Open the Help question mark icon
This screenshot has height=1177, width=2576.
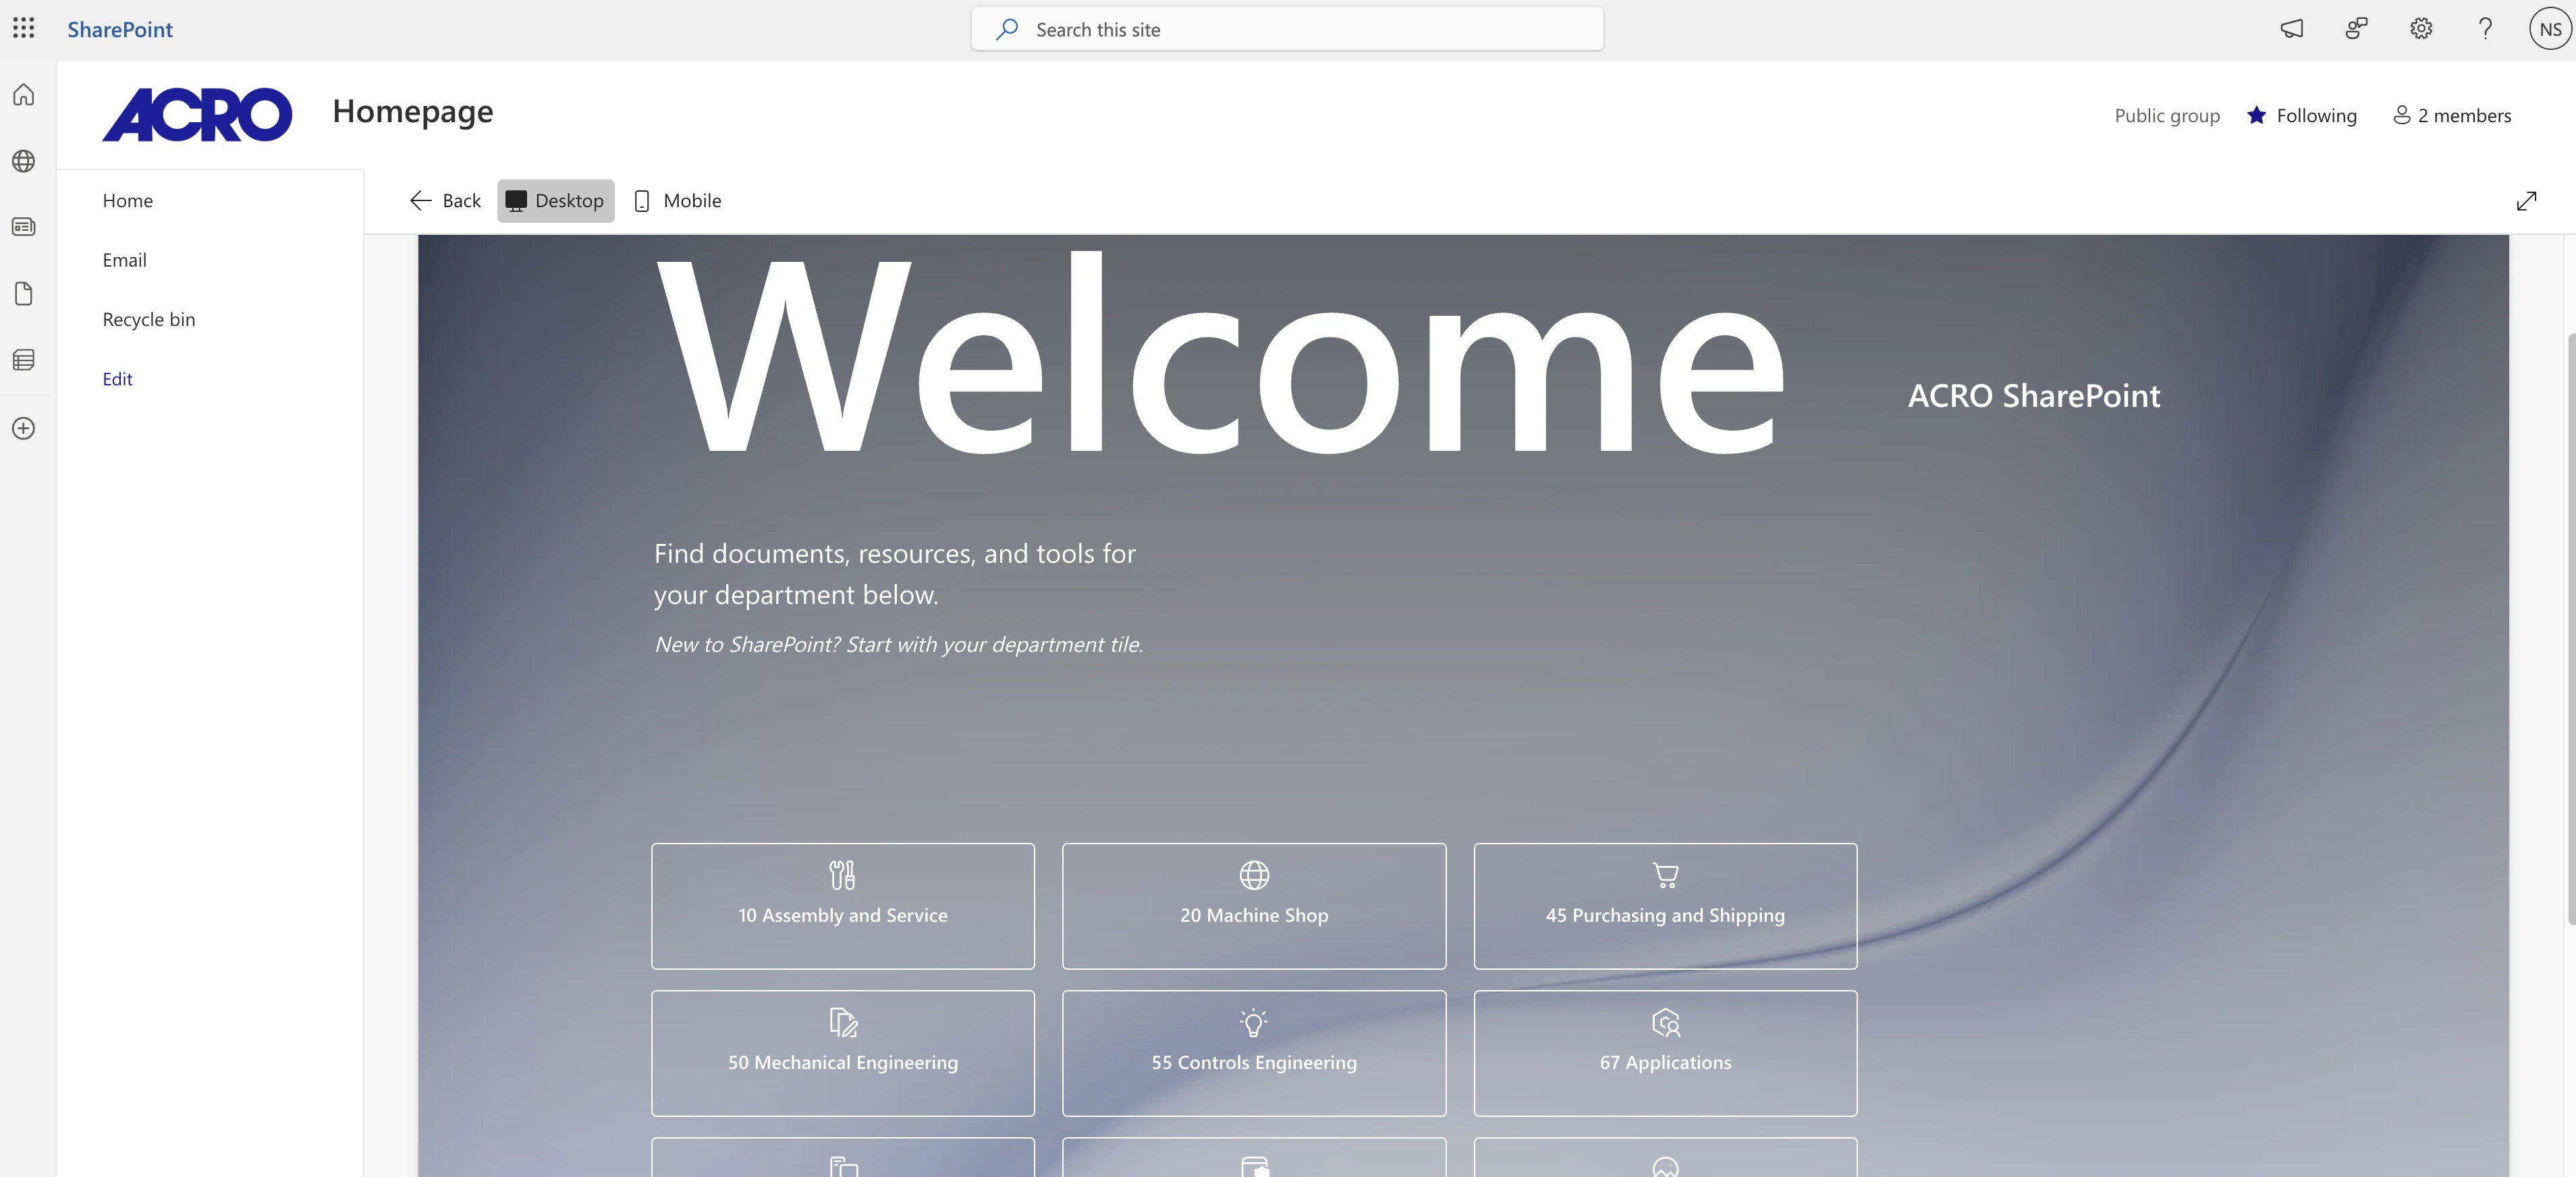tap(2485, 29)
